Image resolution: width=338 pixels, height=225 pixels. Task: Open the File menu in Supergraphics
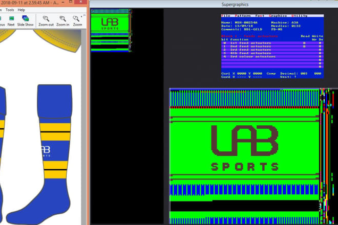coord(226,16)
